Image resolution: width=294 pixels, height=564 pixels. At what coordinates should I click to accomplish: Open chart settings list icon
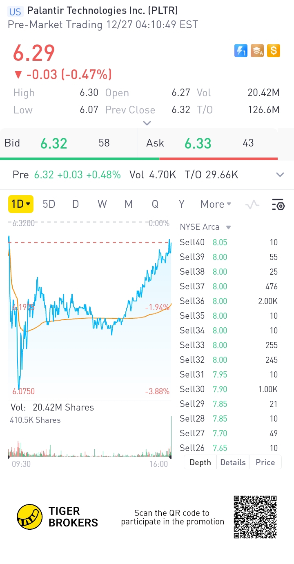coord(278,204)
